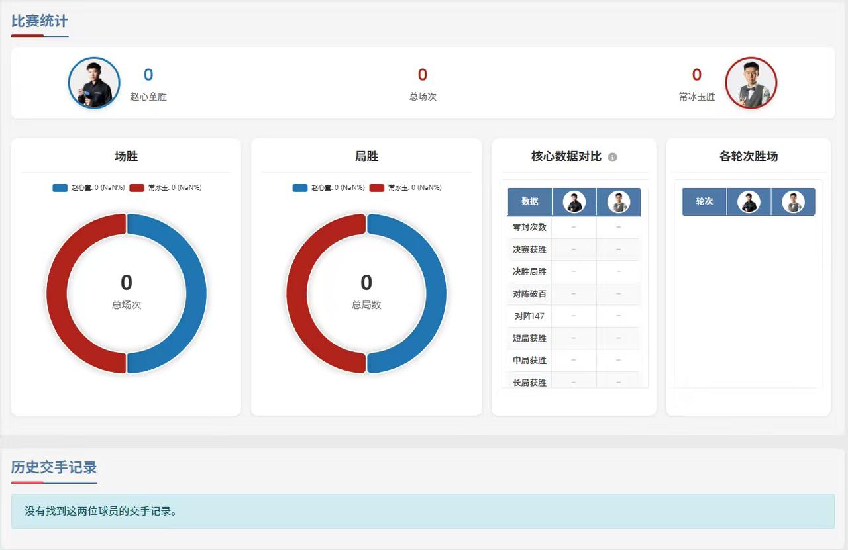The width and height of the screenshot is (848, 550).
Task: Click the 决胜局胜 row label
Action: click(x=530, y=271)
